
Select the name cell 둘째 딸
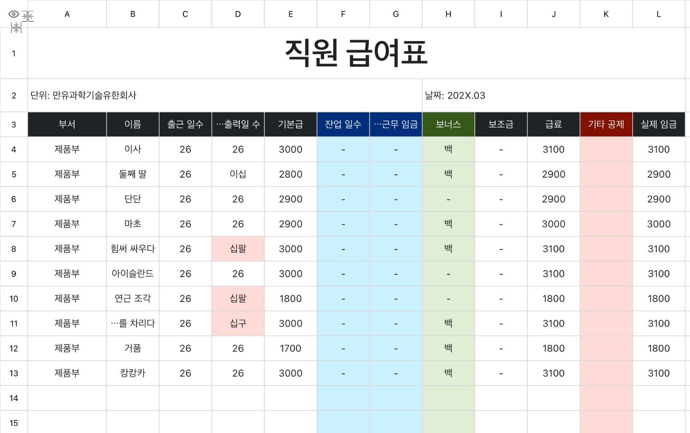point(133,174)
